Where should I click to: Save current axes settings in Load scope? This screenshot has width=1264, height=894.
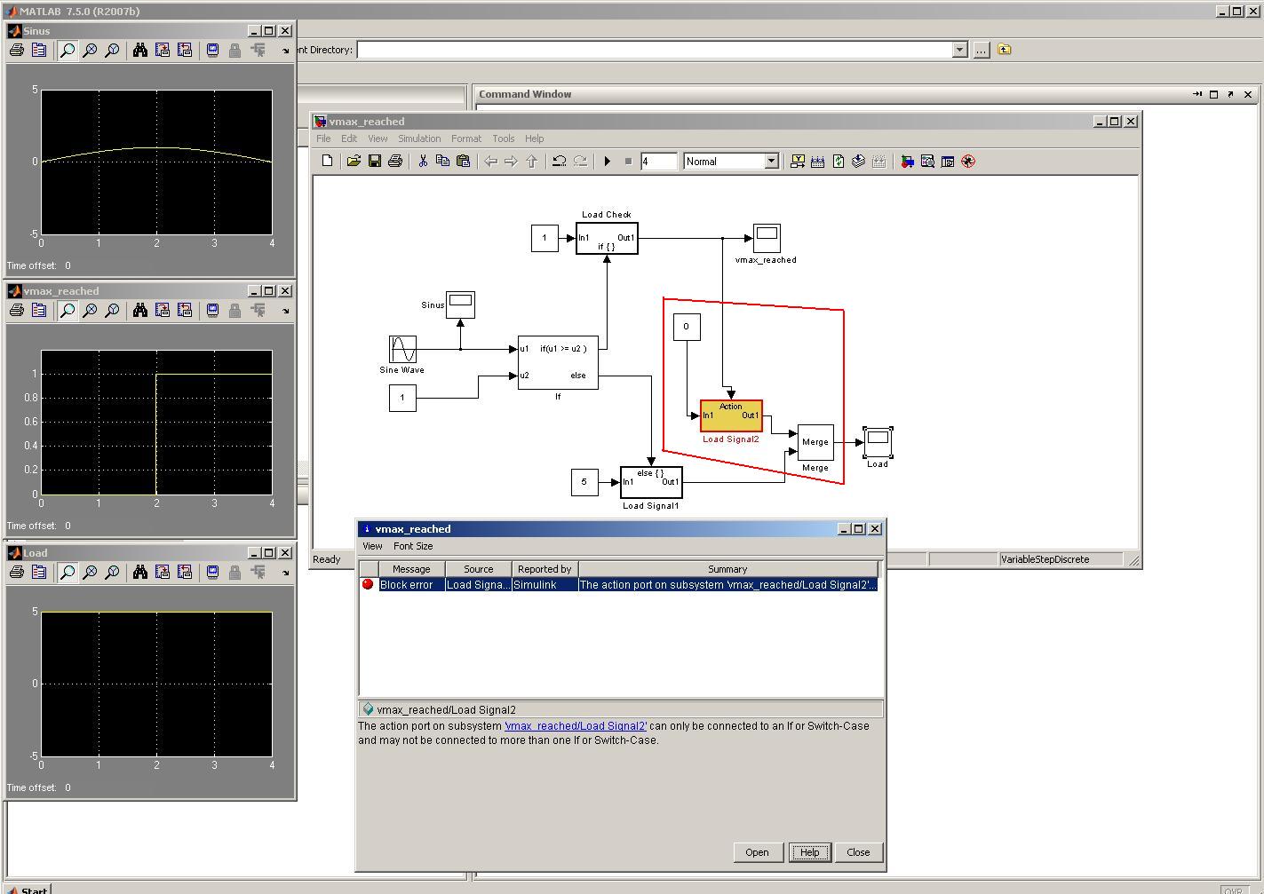[x=162, y=573]
